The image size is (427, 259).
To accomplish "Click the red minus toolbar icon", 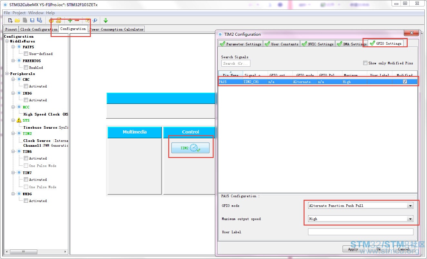I will pyautogui.click(x=77, y=20).
